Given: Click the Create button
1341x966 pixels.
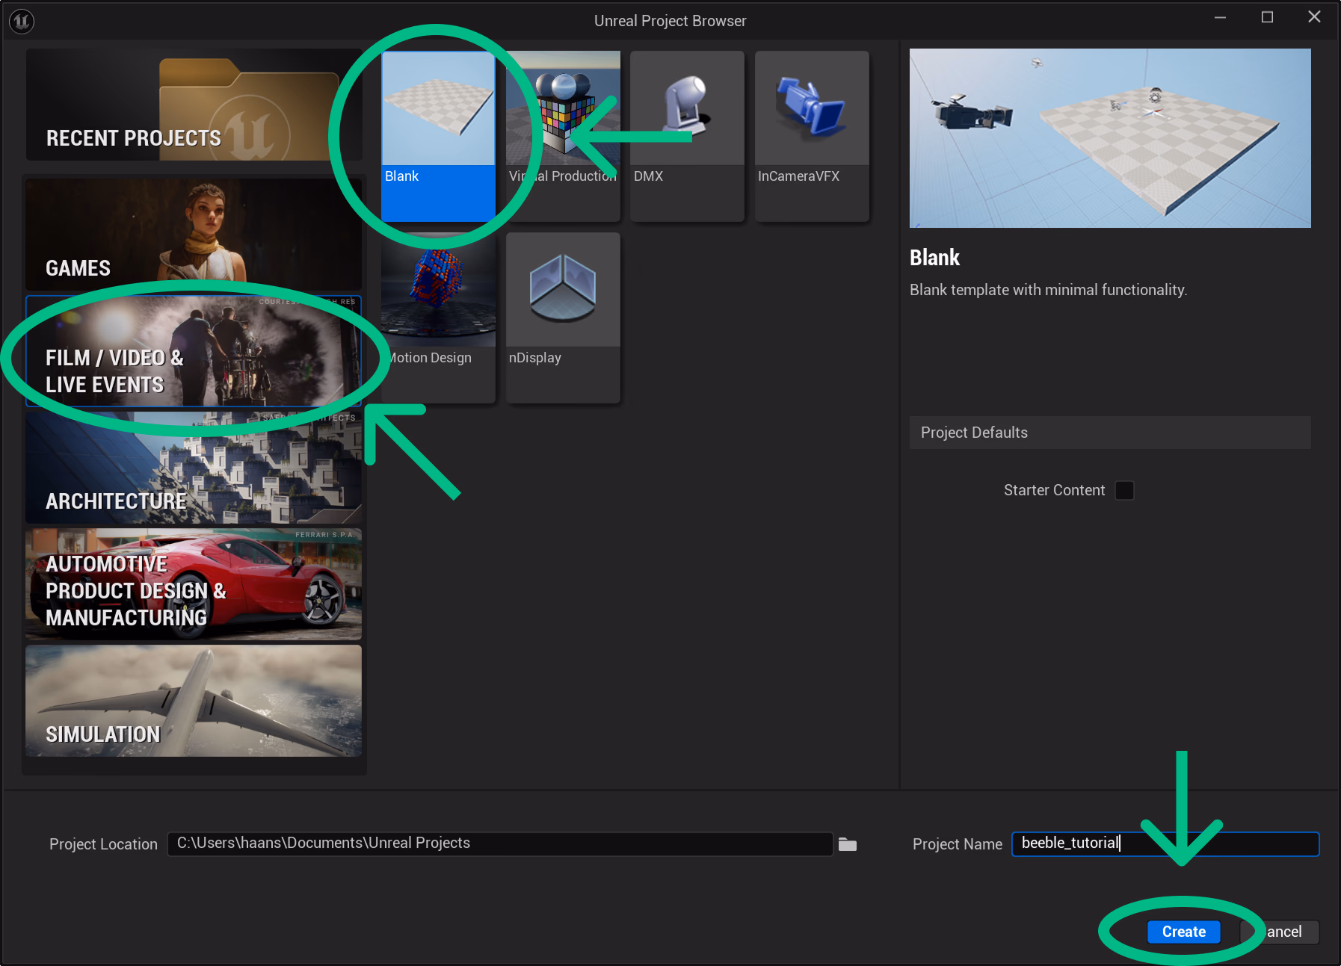Looking at the screenshot, I should [x=1183, y=932].
